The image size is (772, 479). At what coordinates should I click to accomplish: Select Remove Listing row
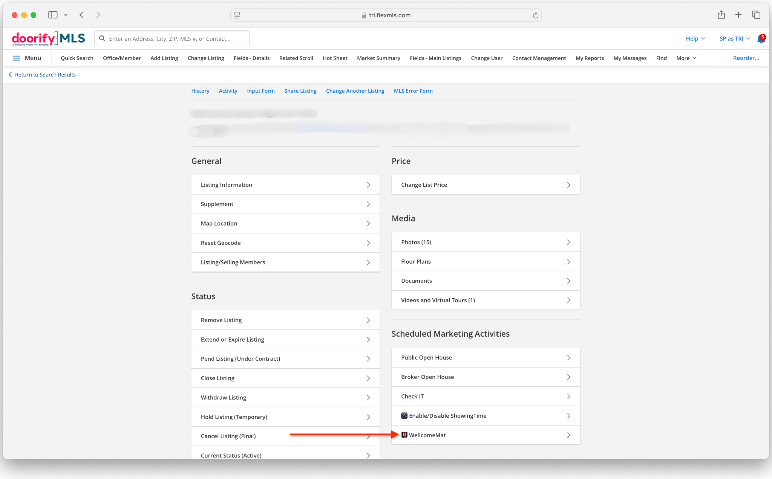(285, 320)
